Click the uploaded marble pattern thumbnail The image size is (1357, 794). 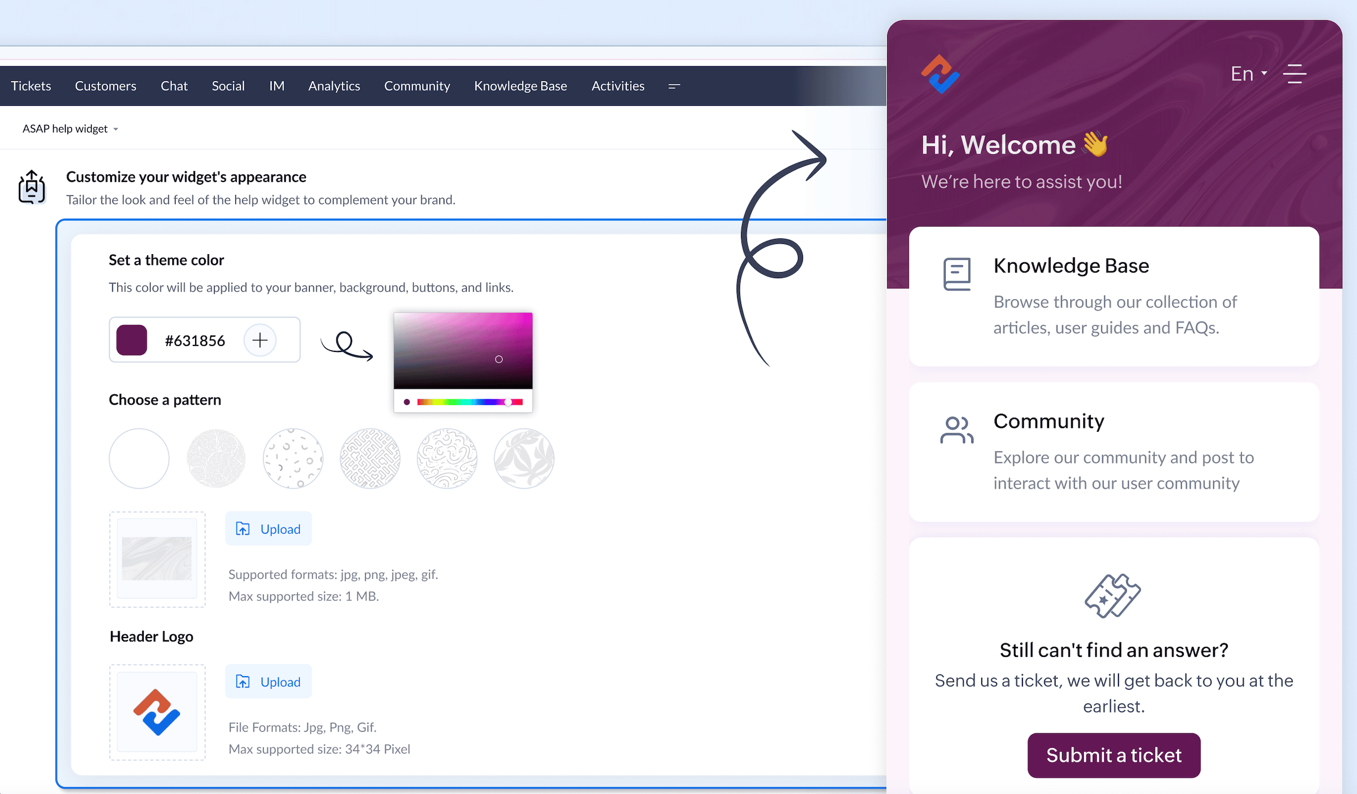coord(157,558)
